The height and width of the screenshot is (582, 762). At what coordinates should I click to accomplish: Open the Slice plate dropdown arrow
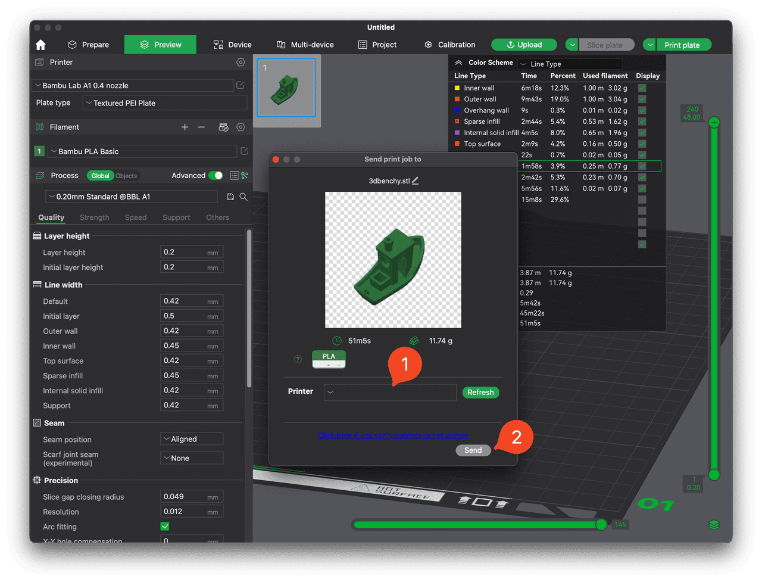[x=572, y=45]
